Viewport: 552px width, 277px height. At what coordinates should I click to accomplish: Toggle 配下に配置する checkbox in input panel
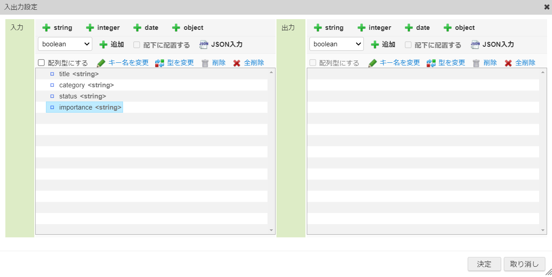click(x=137, y=45)
